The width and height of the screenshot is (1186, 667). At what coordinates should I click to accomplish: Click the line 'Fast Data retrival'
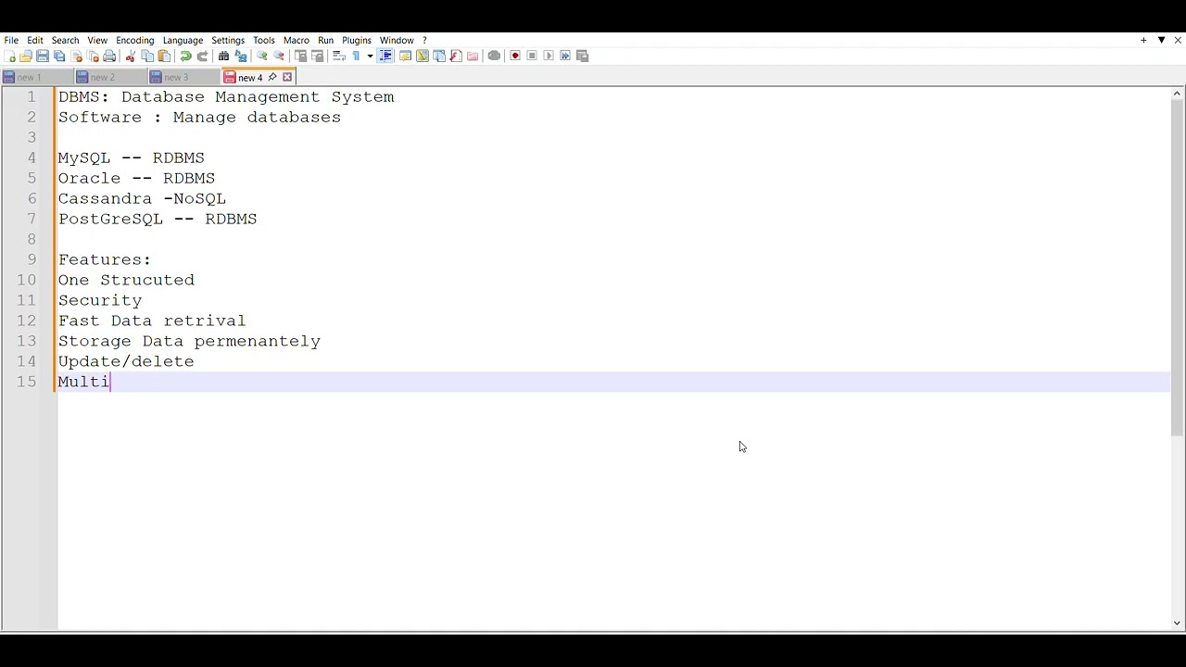[x=152, y=321]
